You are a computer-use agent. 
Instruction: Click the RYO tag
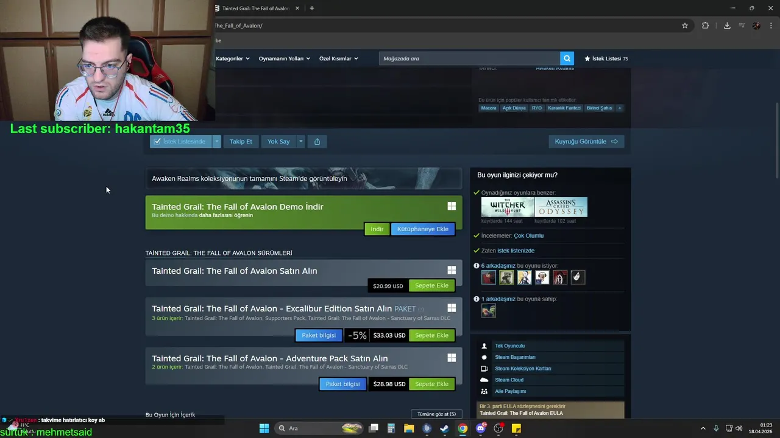click(x=536, y=108)
